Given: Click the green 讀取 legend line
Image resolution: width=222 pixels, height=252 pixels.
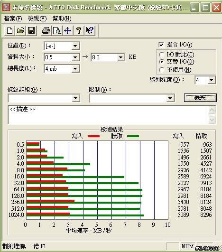Looking at the screenshot, I should (133, 136).
